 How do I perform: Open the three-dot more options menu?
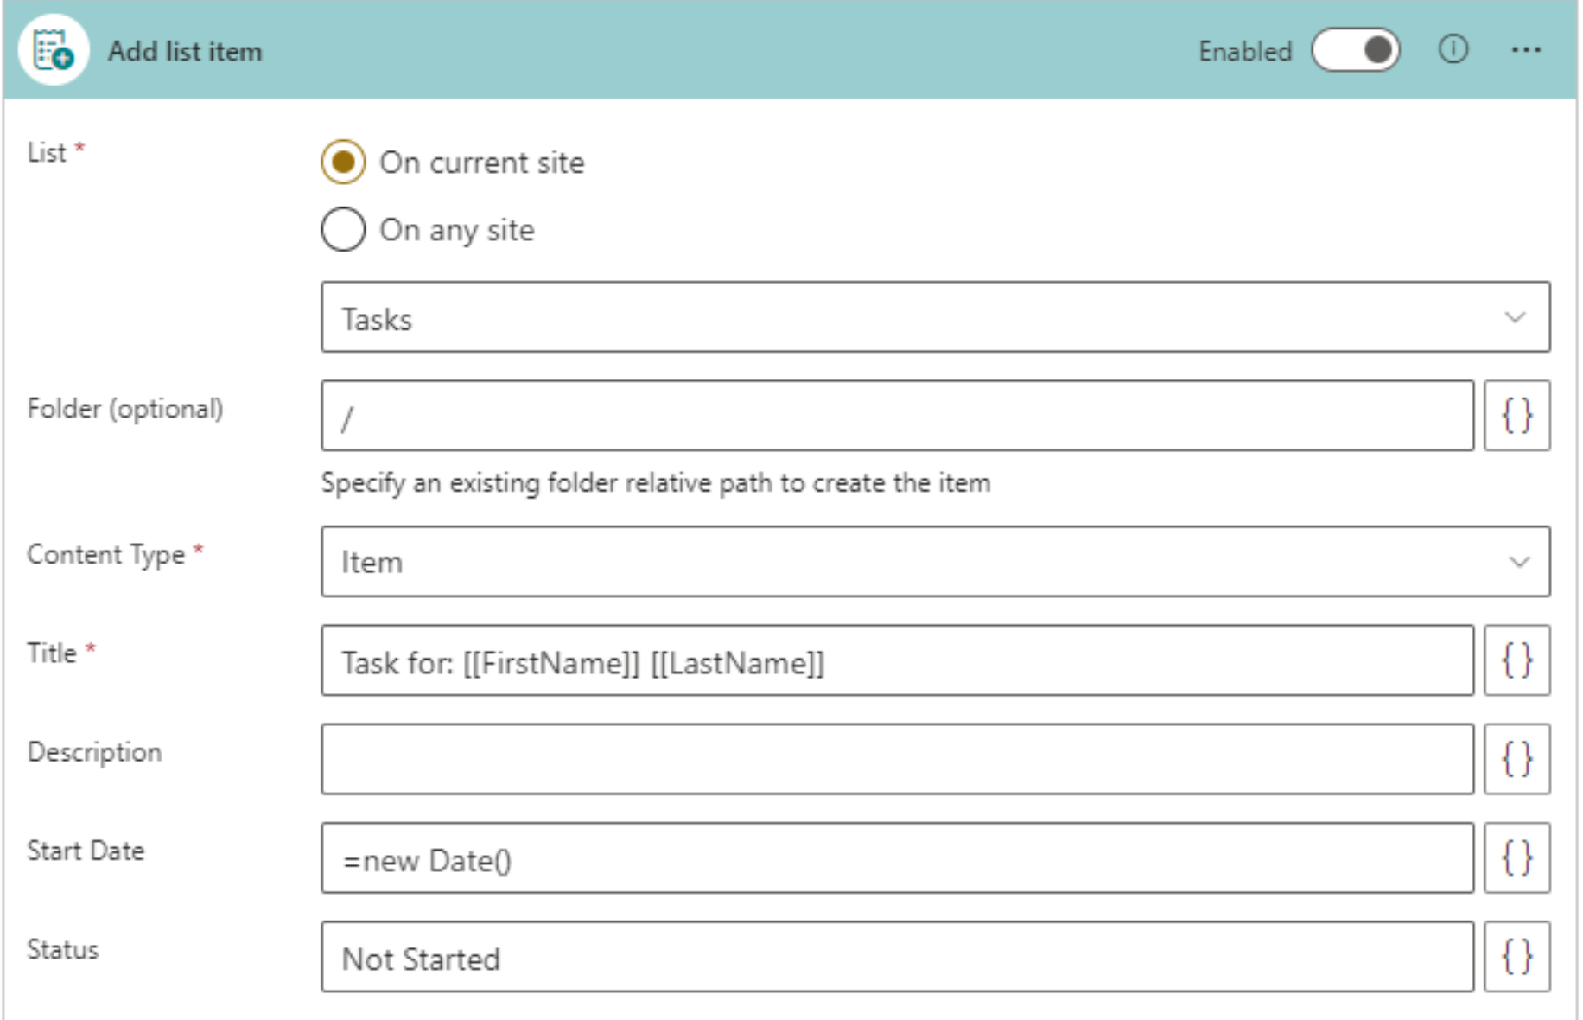[1525, 50]
